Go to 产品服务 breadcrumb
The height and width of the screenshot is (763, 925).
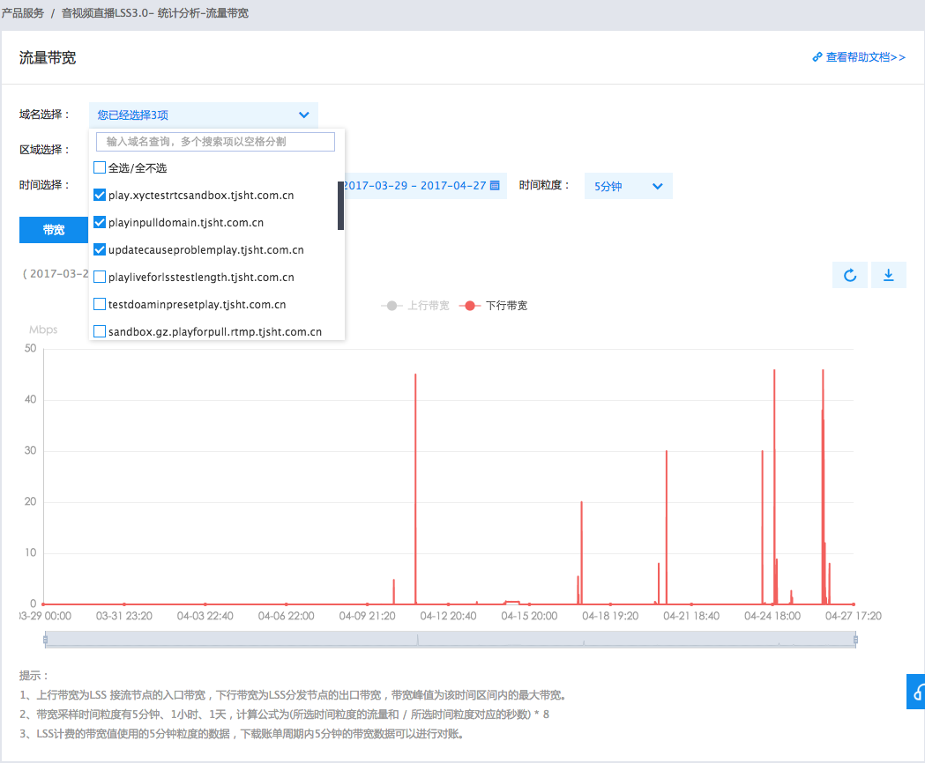(22, 13)
